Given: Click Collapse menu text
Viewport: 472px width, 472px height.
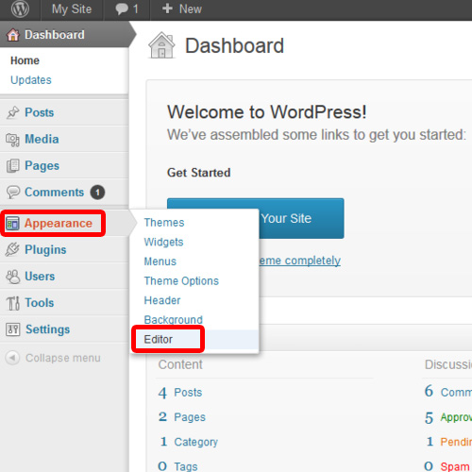Looking at the screenshot, I should point(63,358).
